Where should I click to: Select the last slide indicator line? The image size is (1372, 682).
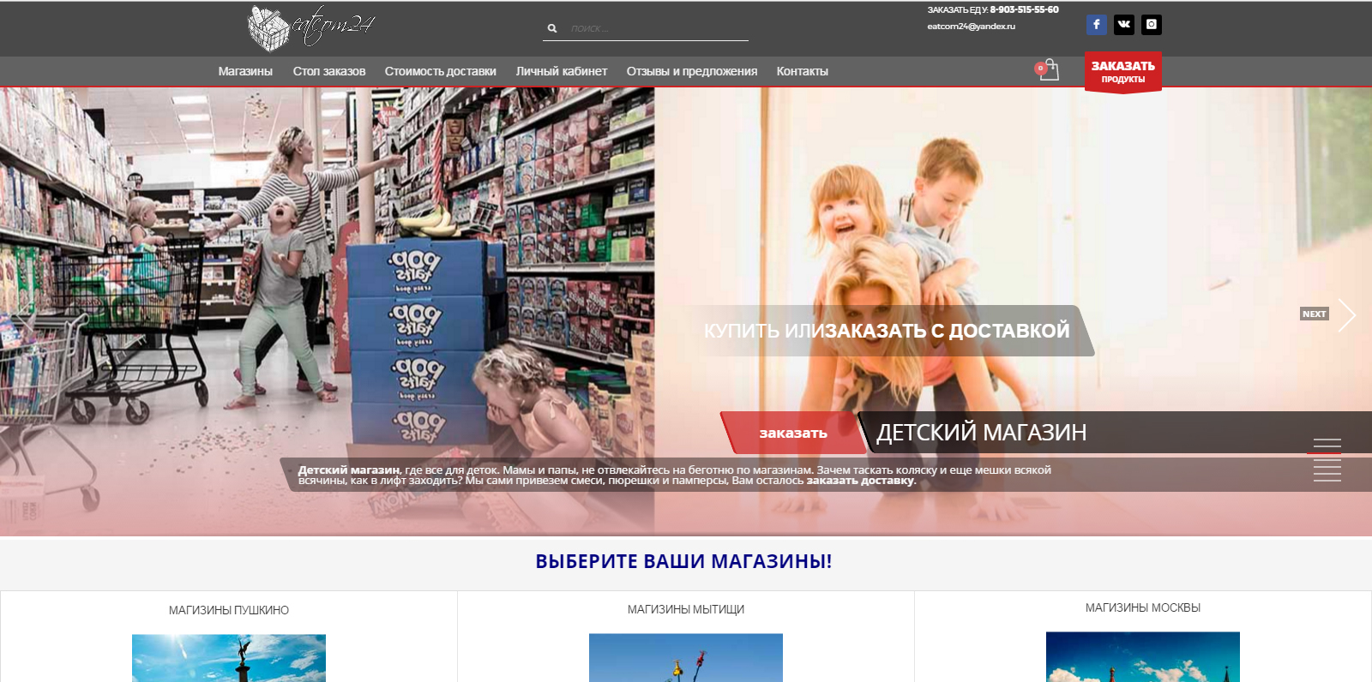(x=1327, y=480)
